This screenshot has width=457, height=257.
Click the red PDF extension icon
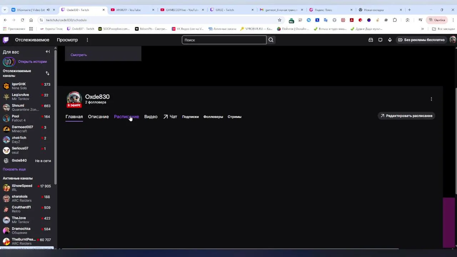tap(352, 20)
